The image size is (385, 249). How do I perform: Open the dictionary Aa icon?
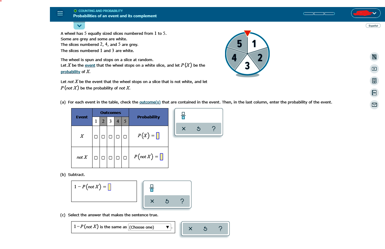(374, 93)
